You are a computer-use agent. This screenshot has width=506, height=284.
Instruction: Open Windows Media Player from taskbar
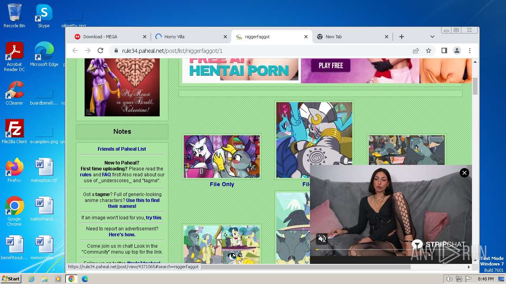click(58, 279)
